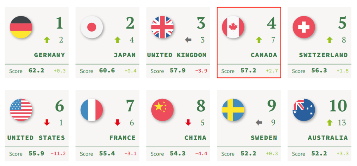Viewport: 357px width, 166px height.
Task: Click the AUSTRALIA country name
Action: (x=328, y=138)
